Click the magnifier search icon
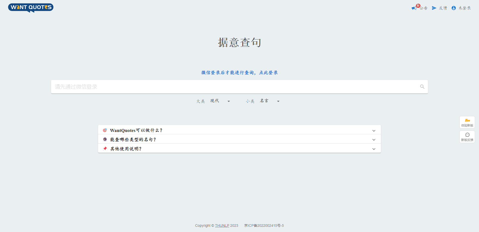 click(x=422, y=86)
